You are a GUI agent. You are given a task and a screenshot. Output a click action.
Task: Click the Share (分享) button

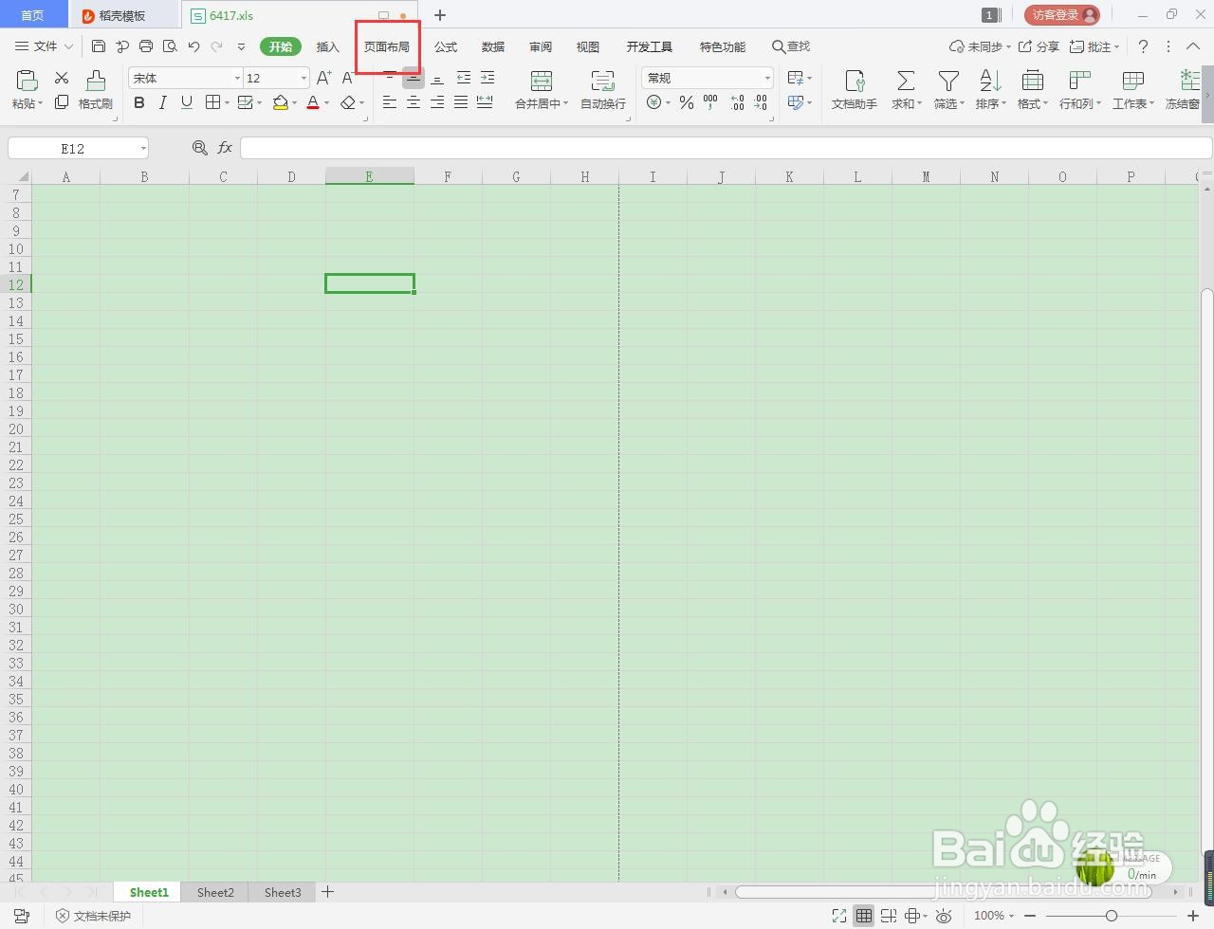(x=1039, y=46)
